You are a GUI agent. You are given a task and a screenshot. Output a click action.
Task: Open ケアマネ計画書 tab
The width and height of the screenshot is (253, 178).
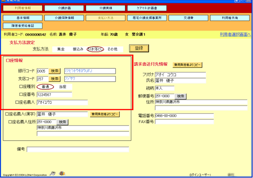coord(147,8)
